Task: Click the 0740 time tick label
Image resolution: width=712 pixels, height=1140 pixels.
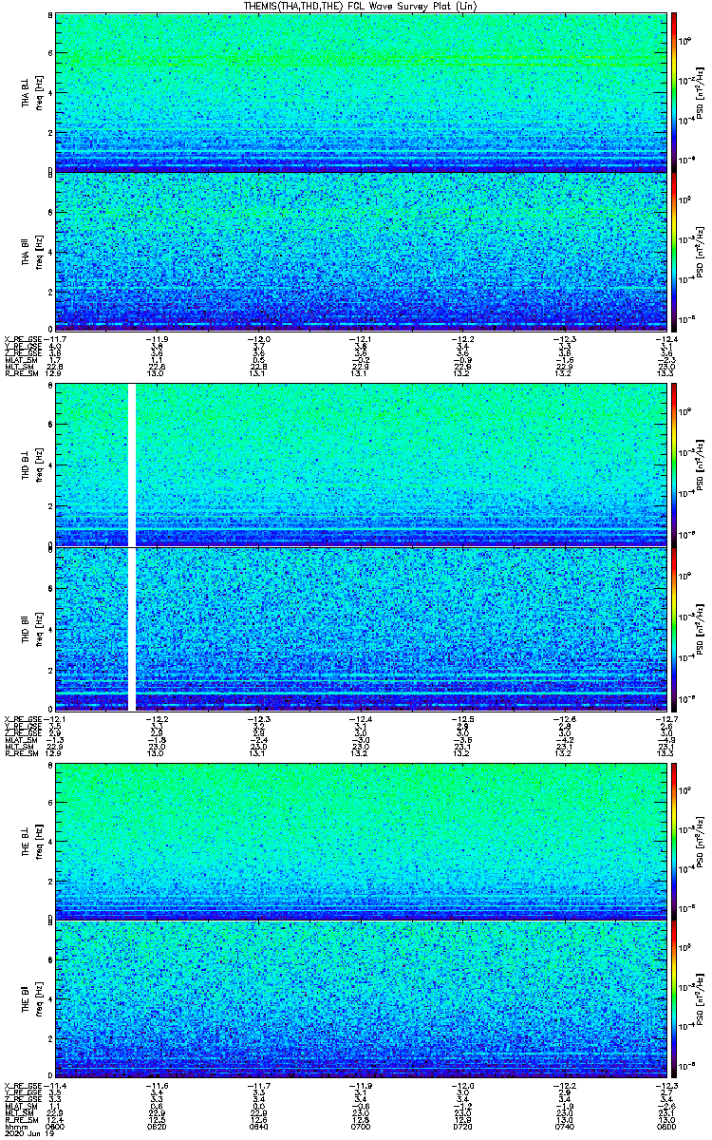Action: click(x=563, y=1125)
